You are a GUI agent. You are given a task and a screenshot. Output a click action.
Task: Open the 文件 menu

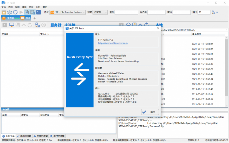click(3, 7)
